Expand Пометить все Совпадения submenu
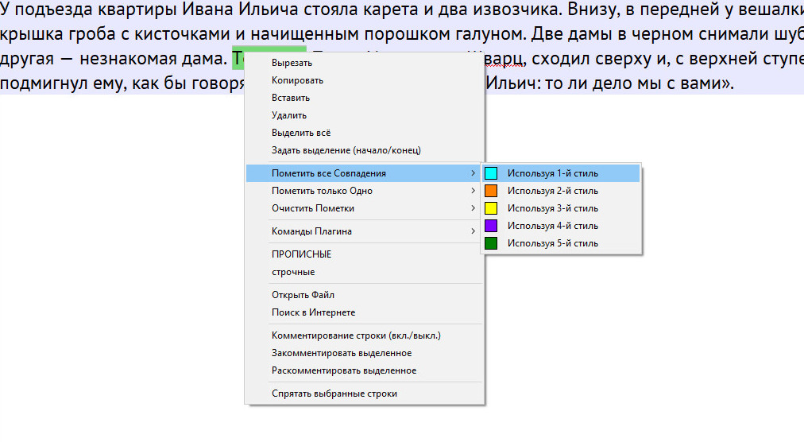Image resolution: width=804 pixels, height=442 pixels. pos(364,173)
